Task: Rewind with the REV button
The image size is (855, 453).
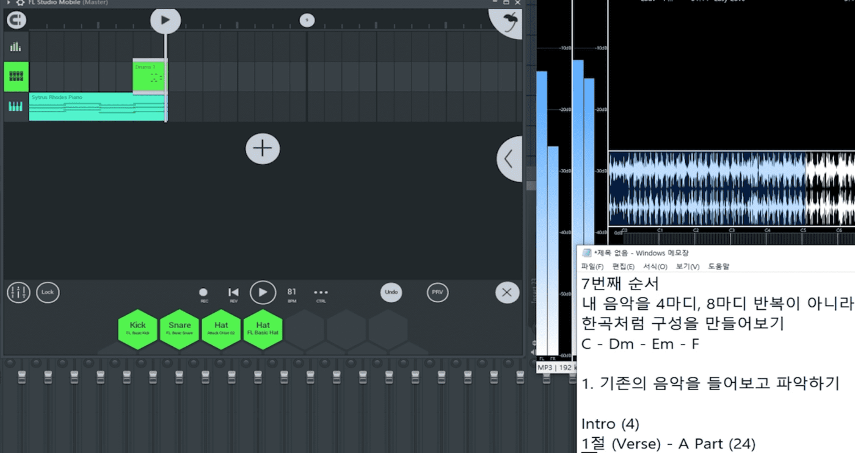Action: point(233,295)
